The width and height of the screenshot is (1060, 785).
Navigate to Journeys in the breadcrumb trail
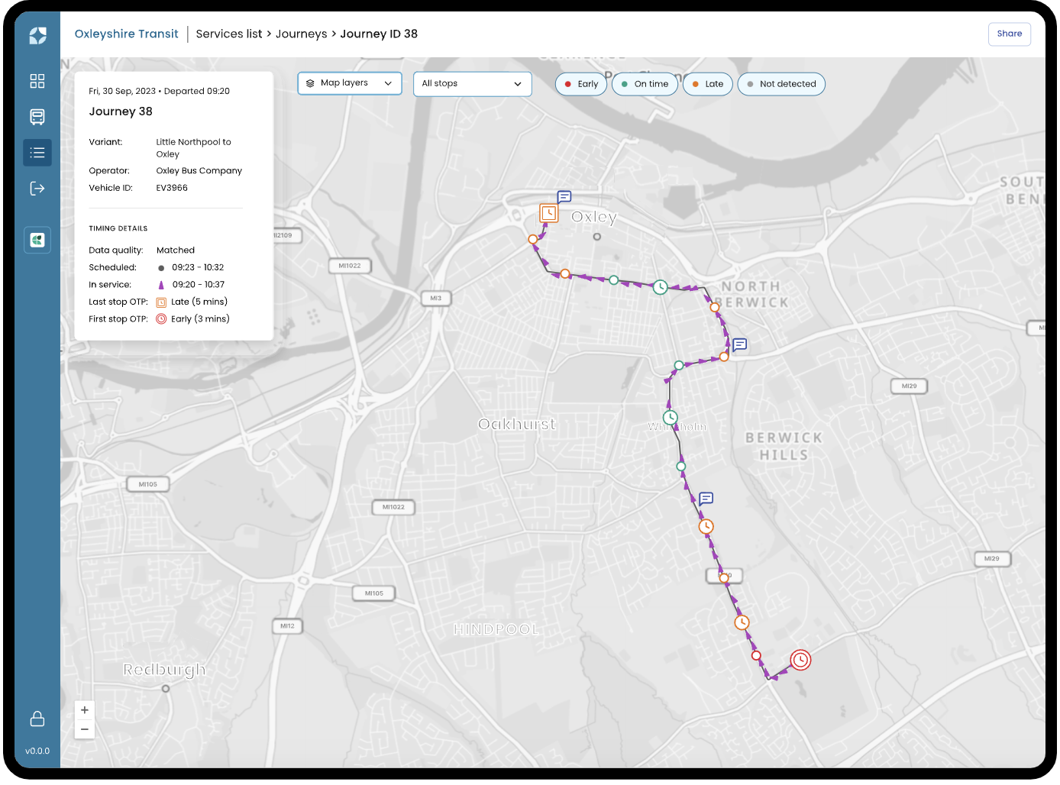301,34
